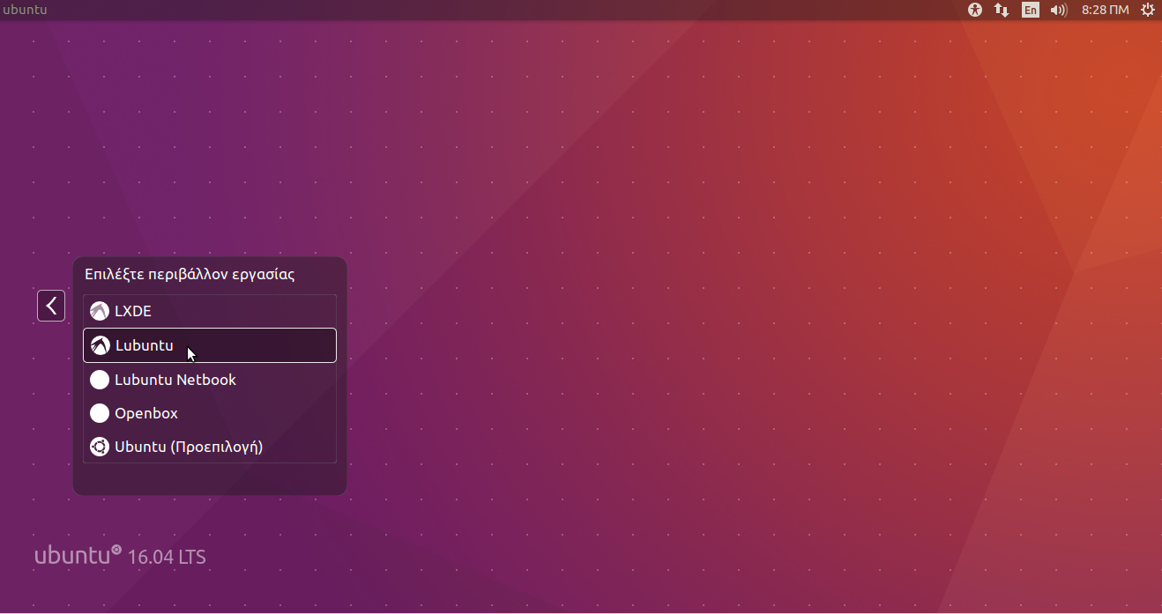
Task: Click the Ubuntu 16.04 LTS logo
Action: [x=120, y=556]
